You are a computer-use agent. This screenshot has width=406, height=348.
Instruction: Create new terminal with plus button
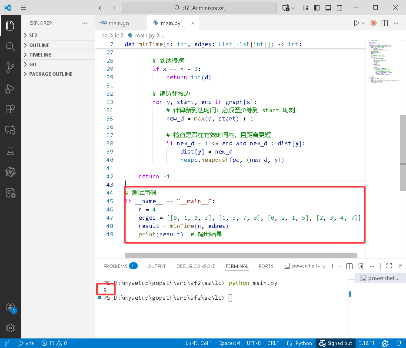pyautogui.click(x=332, y=266)
